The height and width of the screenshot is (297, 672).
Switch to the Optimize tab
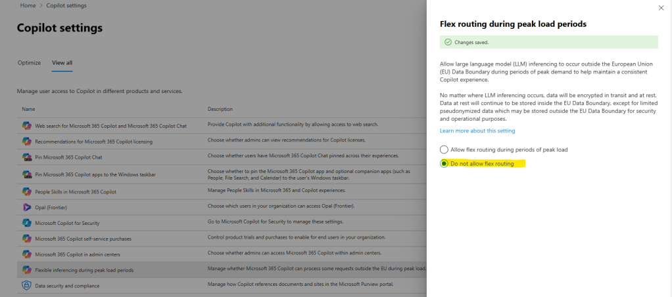click(x=29, y=63)
